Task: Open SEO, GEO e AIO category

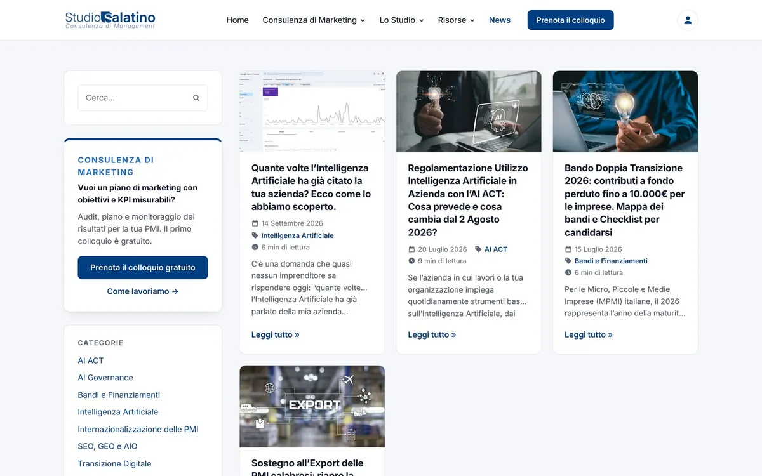Action: click(x=107, y=446)
